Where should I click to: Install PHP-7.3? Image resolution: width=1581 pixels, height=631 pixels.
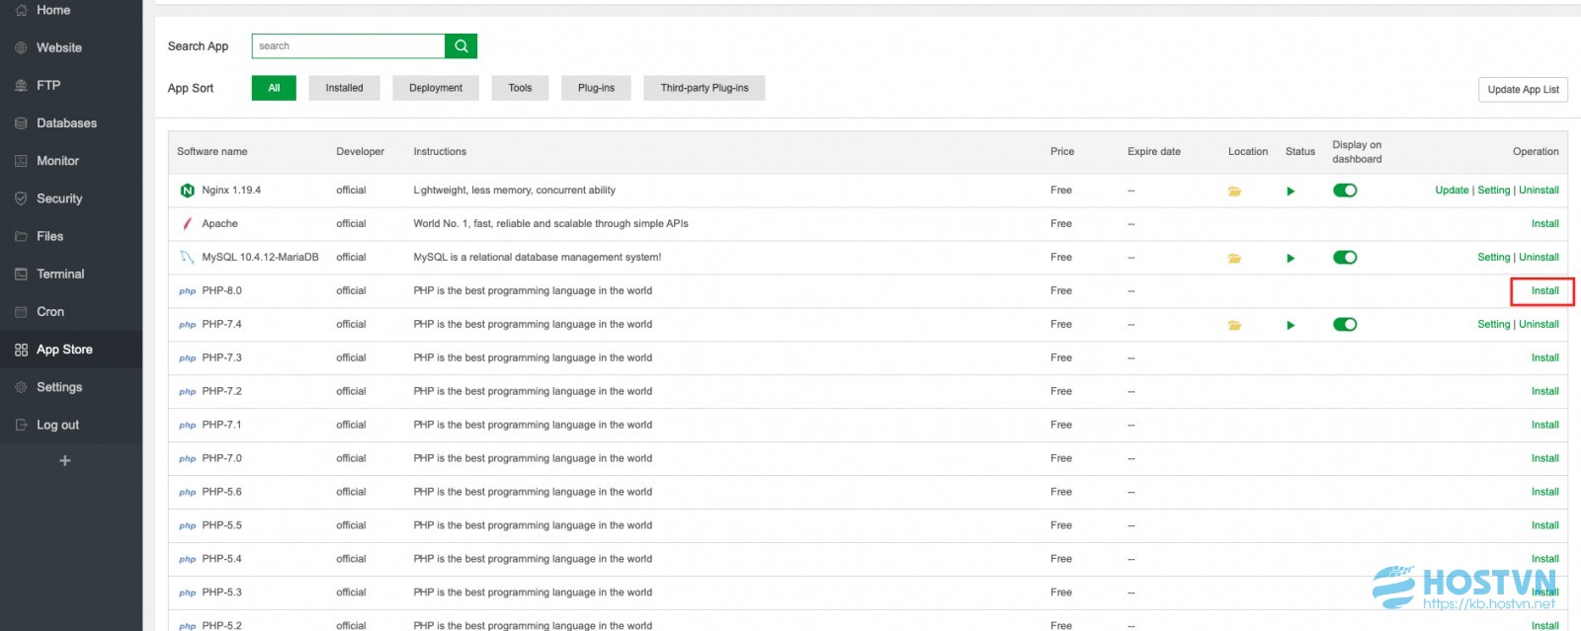tap(1544, 358)
